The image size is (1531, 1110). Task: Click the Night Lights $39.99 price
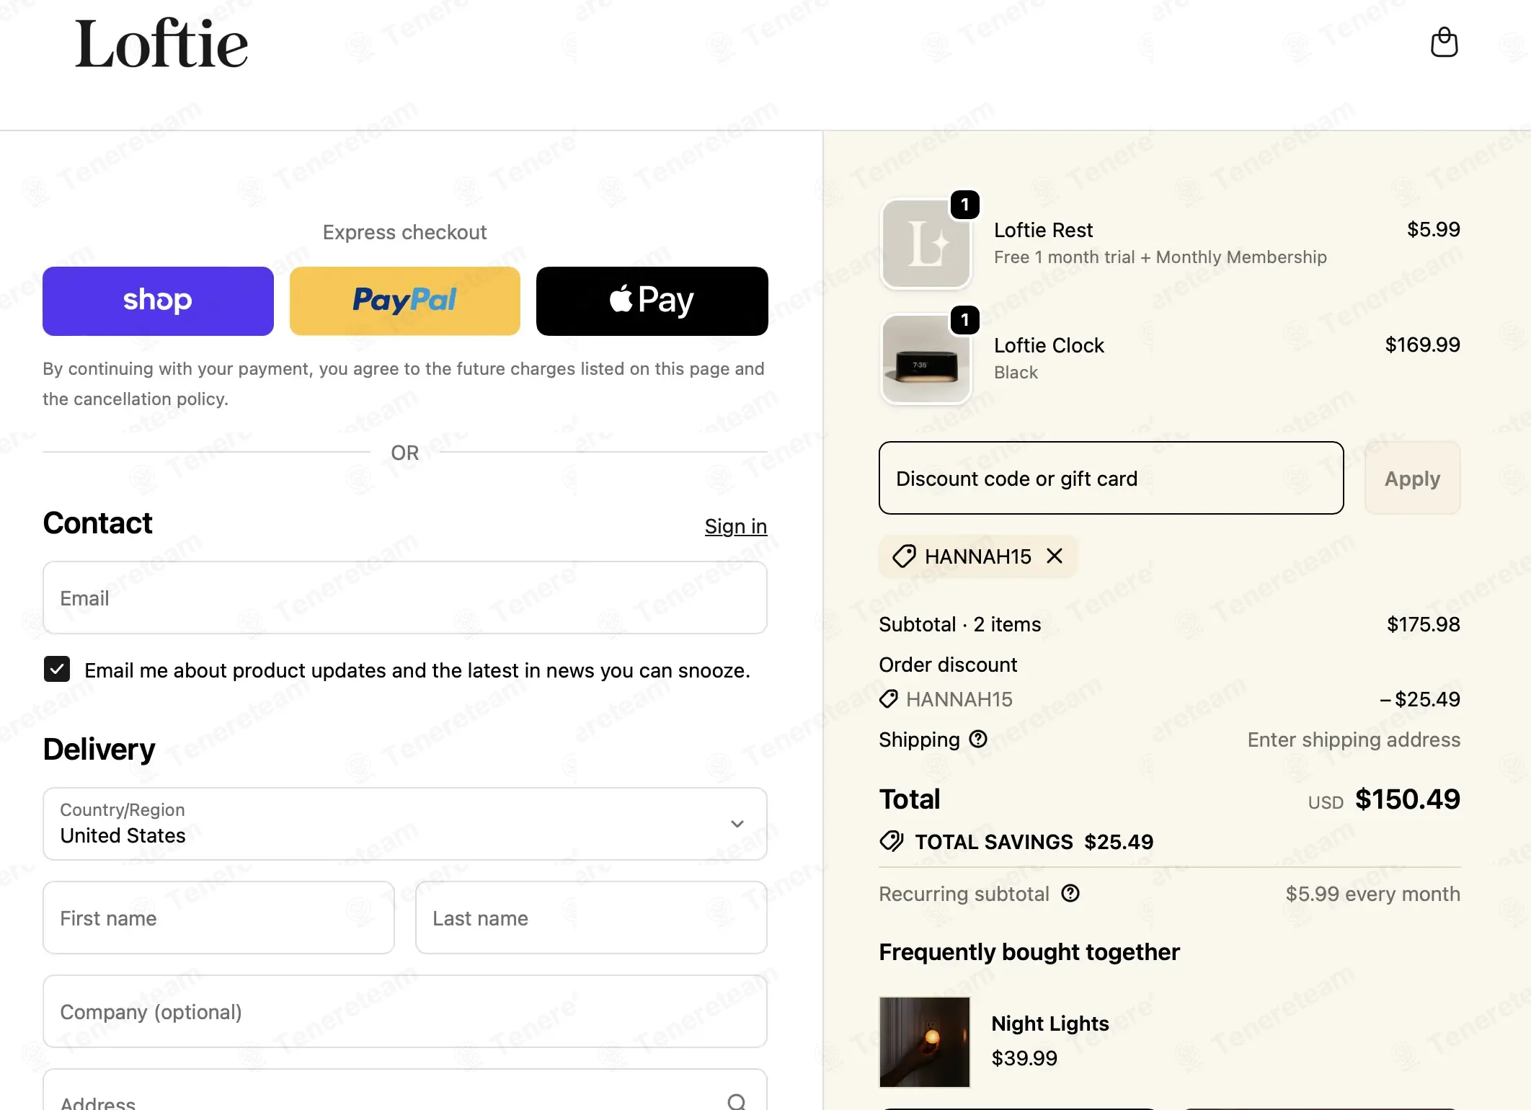(x=1024, y=1058)
